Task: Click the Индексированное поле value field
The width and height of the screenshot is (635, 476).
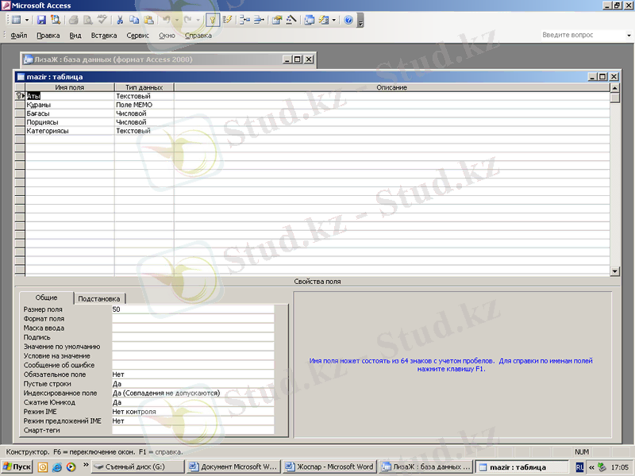Action: pyautogui.click(x=193, y=393)
